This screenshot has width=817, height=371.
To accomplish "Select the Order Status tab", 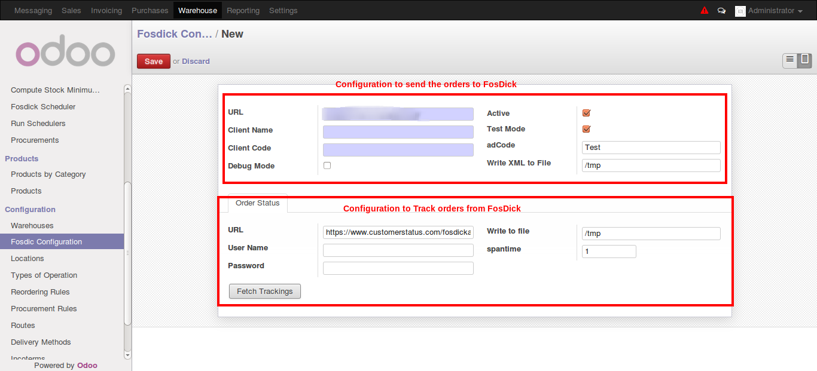I will pos(258,203).
